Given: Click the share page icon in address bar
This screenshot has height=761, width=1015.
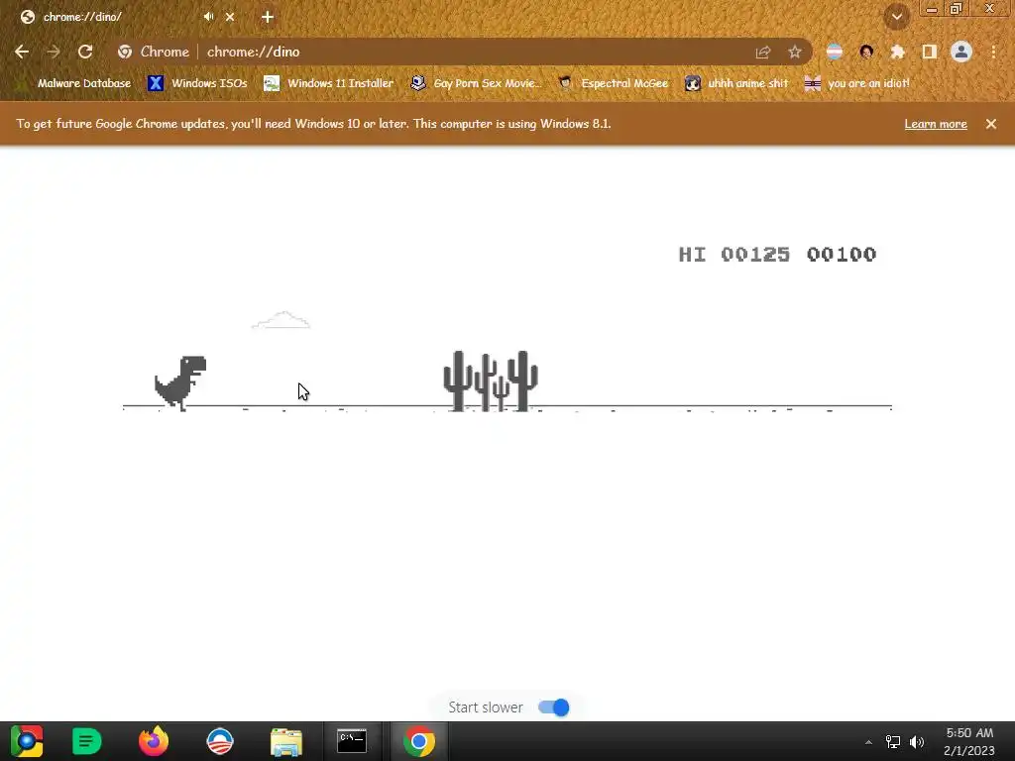Looking at the screenshot, I should point(763,53).
